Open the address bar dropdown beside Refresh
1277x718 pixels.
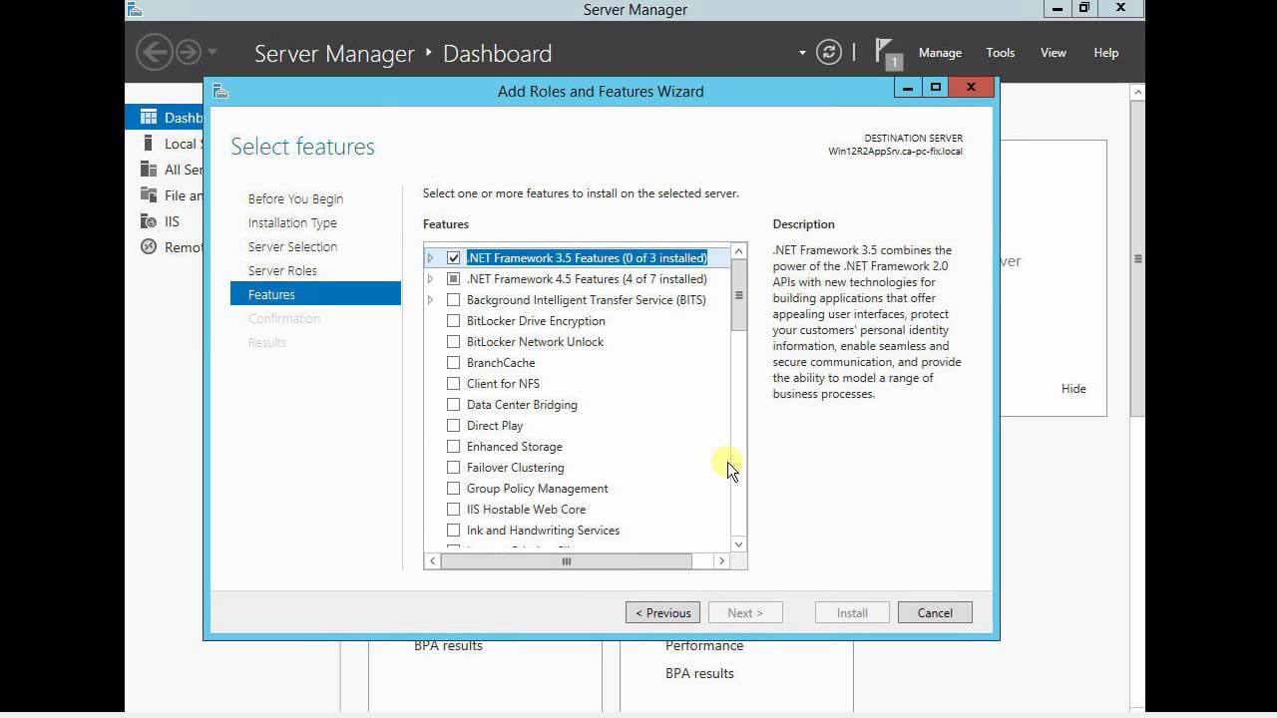(x=802, y=53)
